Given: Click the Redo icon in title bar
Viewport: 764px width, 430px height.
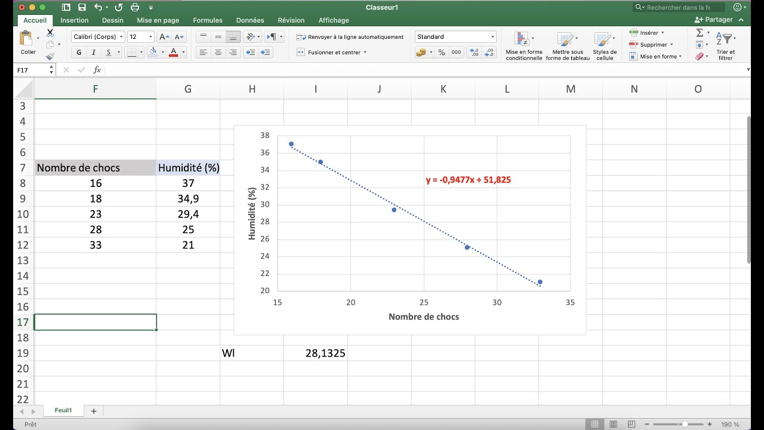Looking at the screenshot, I should click(118, 7).
